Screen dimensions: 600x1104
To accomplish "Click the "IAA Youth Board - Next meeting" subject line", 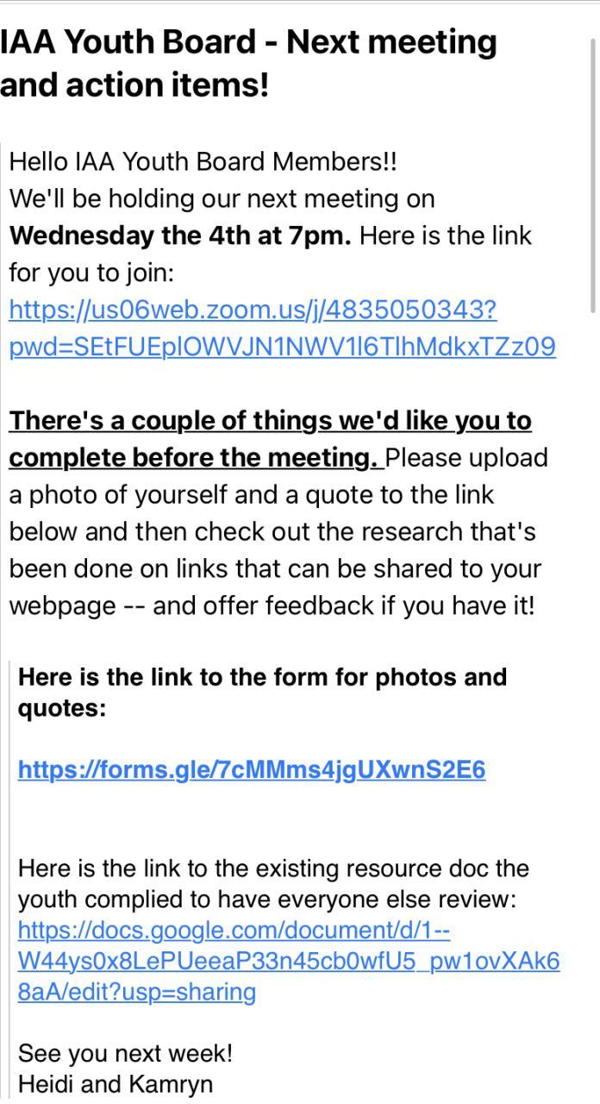I will point(248,41).
